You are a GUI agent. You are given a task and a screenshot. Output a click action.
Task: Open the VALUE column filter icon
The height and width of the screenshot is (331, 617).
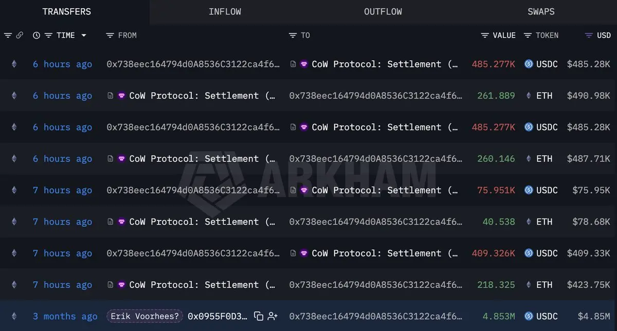(485, 35)
